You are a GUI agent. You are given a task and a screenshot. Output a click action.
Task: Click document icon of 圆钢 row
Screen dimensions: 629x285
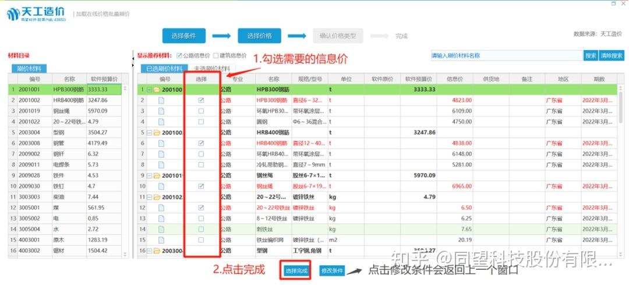coord(161,122)
